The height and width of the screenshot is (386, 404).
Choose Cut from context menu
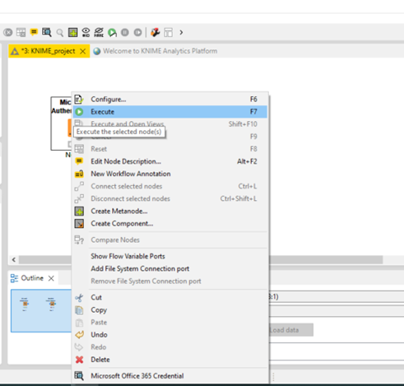(x=170, y=297)
